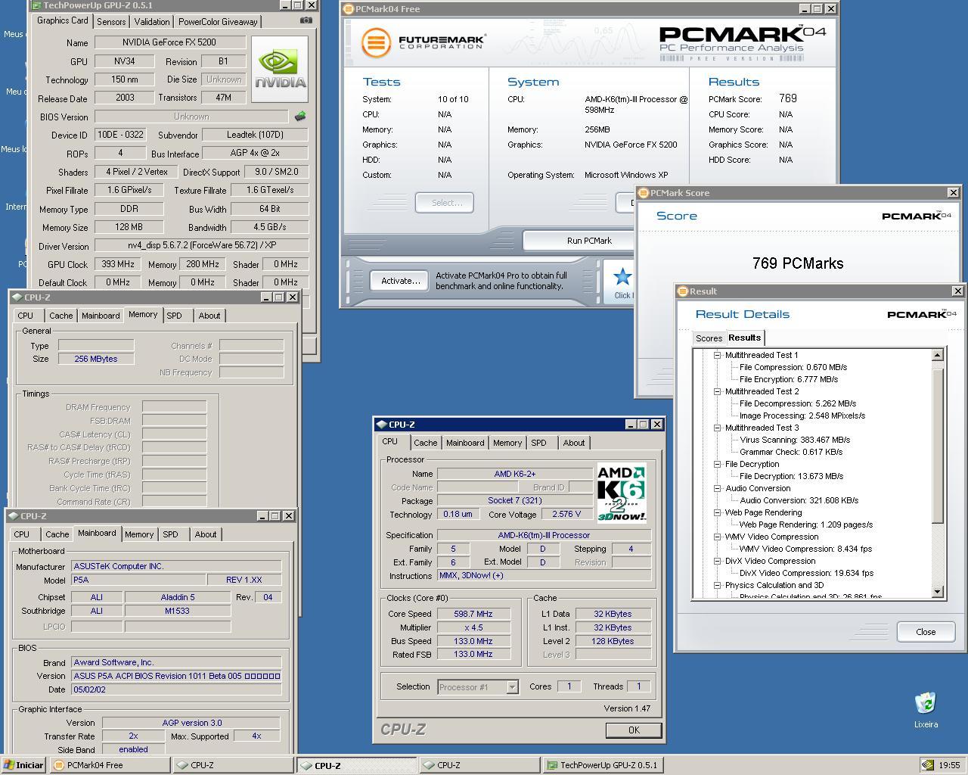Open About tab in Mainboard CPU-Z window
This screenshot has height=775, width=968.
click(x=206, y=534)
